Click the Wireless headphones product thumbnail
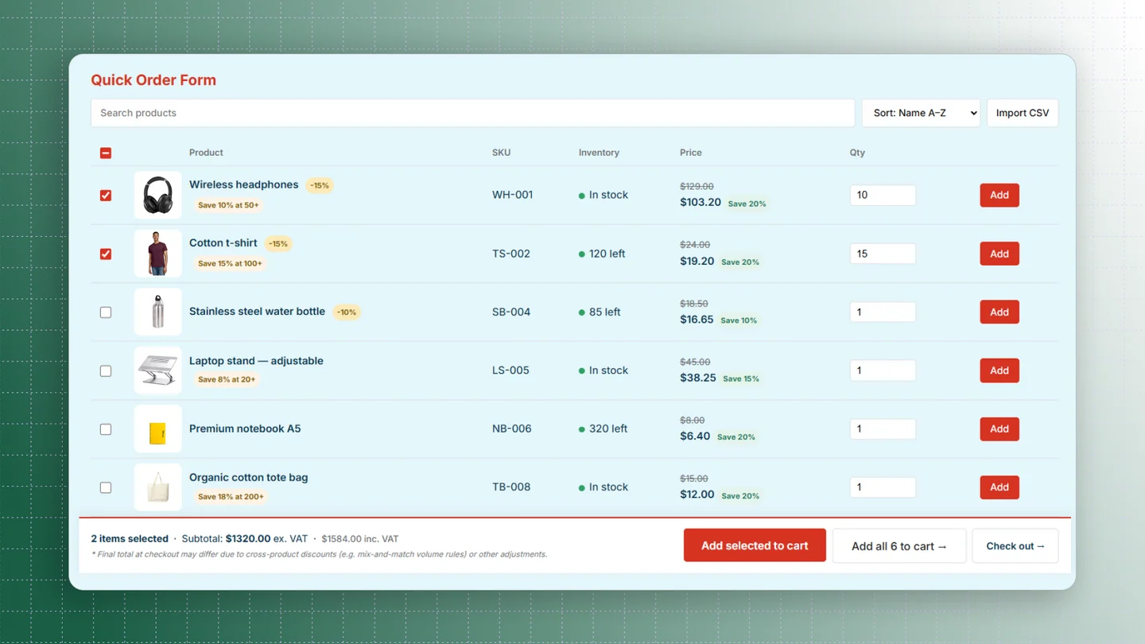 click(x=157, y=196)
